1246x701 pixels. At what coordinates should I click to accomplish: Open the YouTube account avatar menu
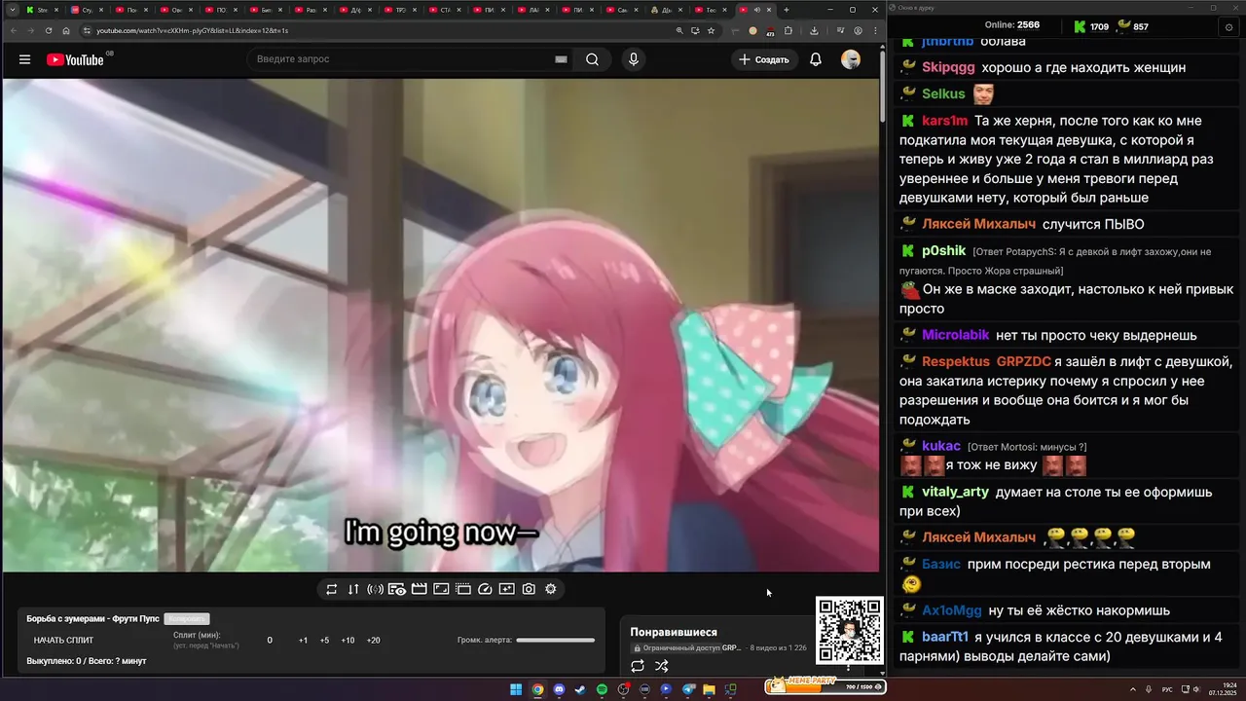(851, 59)
